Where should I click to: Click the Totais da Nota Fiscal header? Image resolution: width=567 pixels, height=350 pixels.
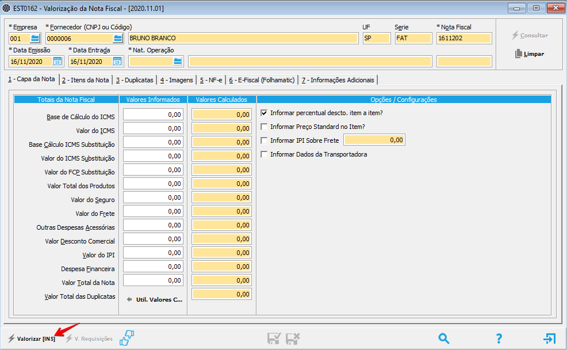point(66,100)
